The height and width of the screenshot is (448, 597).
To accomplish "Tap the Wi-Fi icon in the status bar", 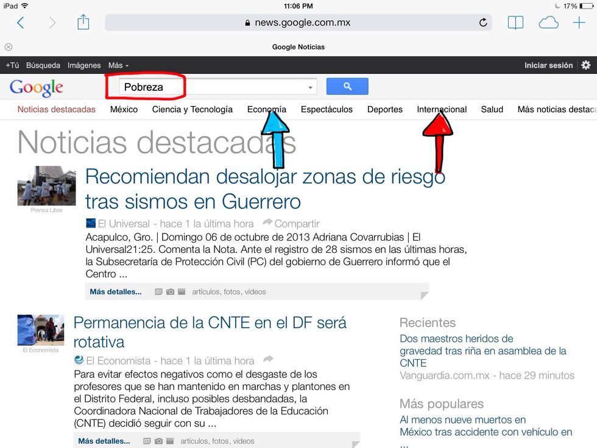I will (x=25, y=5).
